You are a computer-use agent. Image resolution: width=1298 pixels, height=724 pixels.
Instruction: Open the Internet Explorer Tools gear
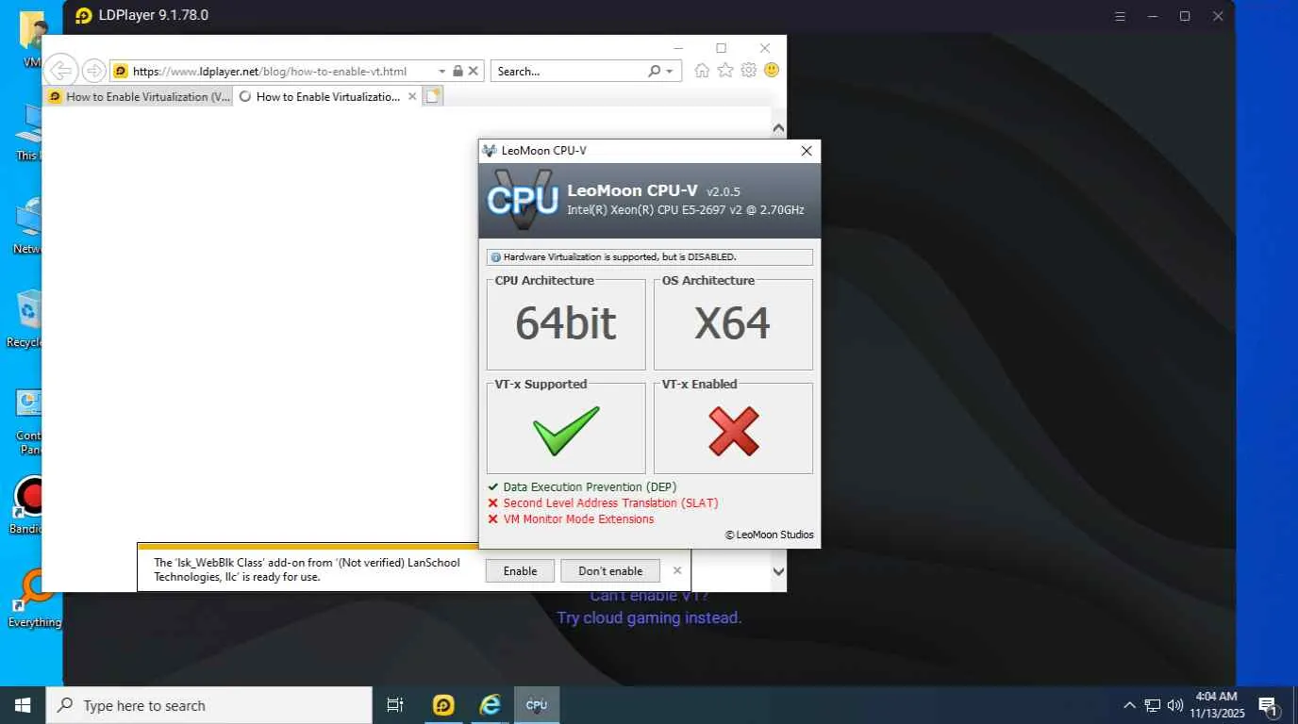coord(749,71)
